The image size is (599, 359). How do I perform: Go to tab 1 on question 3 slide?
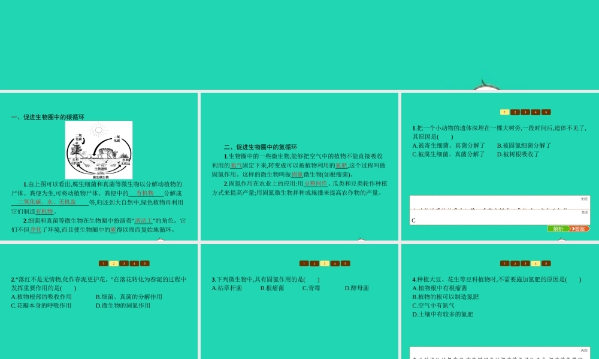[304, 263]
